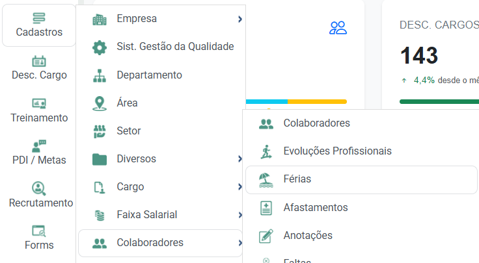Select the Área map pin icon
This screenshot has height=263, width=479.
pos(100,103)
